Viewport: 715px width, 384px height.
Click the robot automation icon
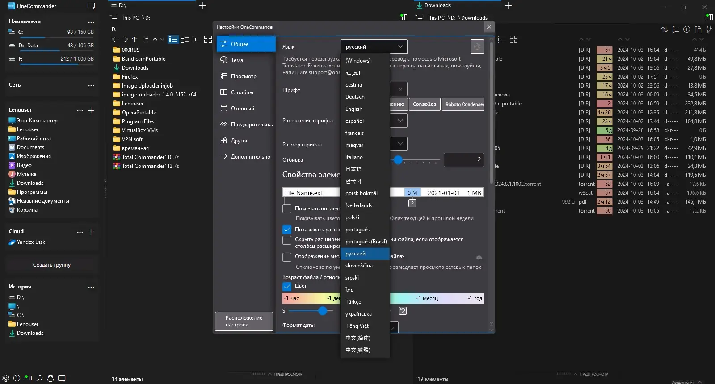50,378
